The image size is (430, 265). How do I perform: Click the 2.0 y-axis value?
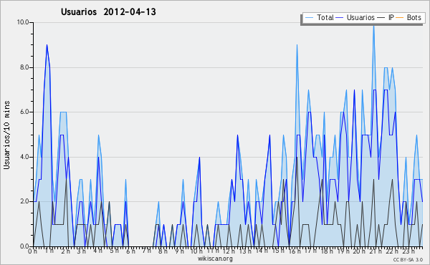tap(24, 201)
